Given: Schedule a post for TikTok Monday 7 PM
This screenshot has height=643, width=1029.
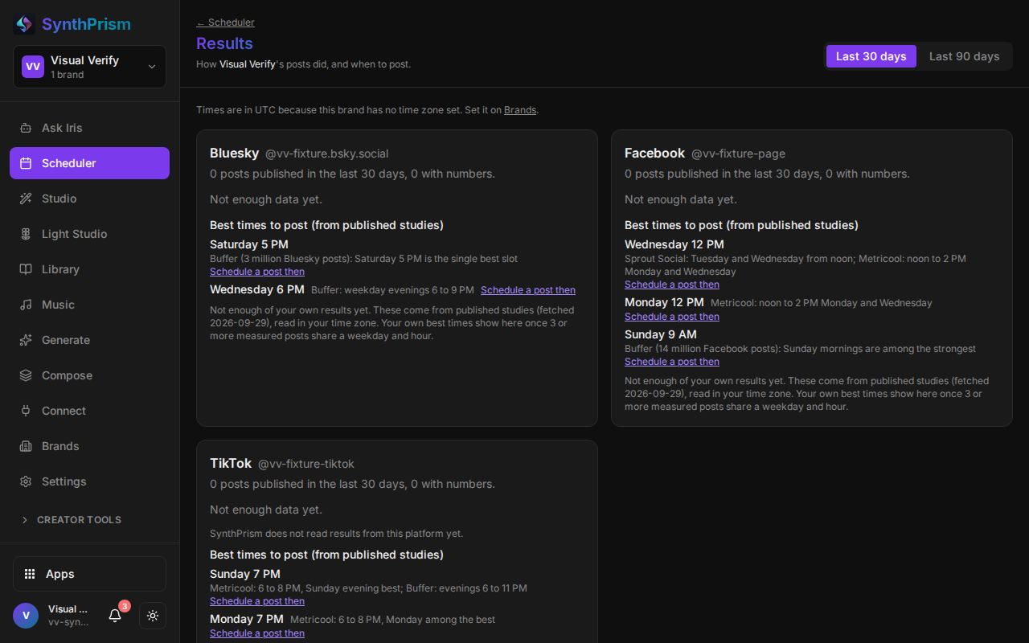Looking at the screenshot, I should [257, 633].
